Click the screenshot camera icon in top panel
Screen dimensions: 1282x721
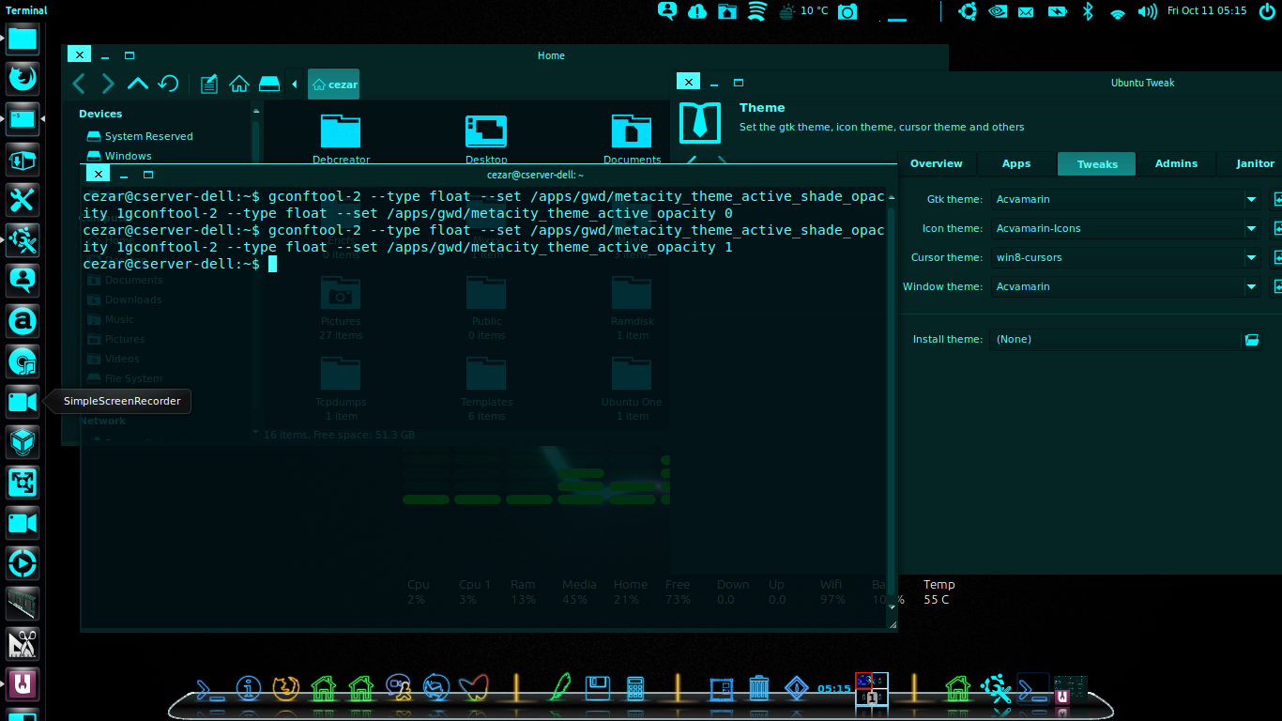pos(847,11)
